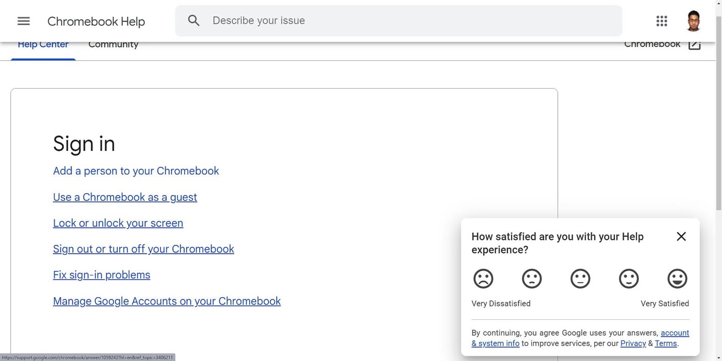Open the Google apps grid
Screen dimensions: 722x361
[662, 21]
